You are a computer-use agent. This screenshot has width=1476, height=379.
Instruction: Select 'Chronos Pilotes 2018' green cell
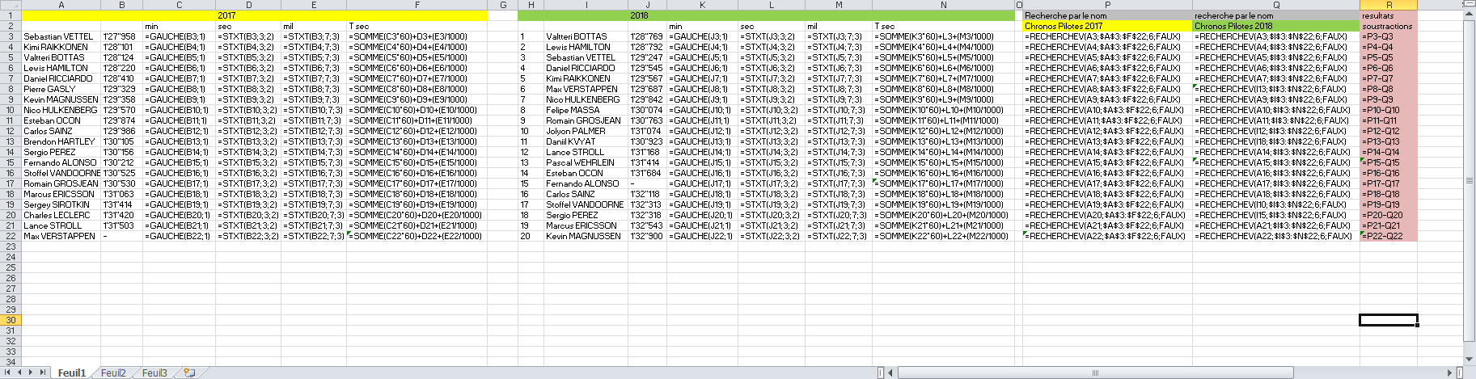1276,26
